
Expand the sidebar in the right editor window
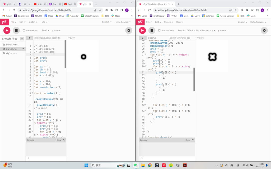point(143,38)
